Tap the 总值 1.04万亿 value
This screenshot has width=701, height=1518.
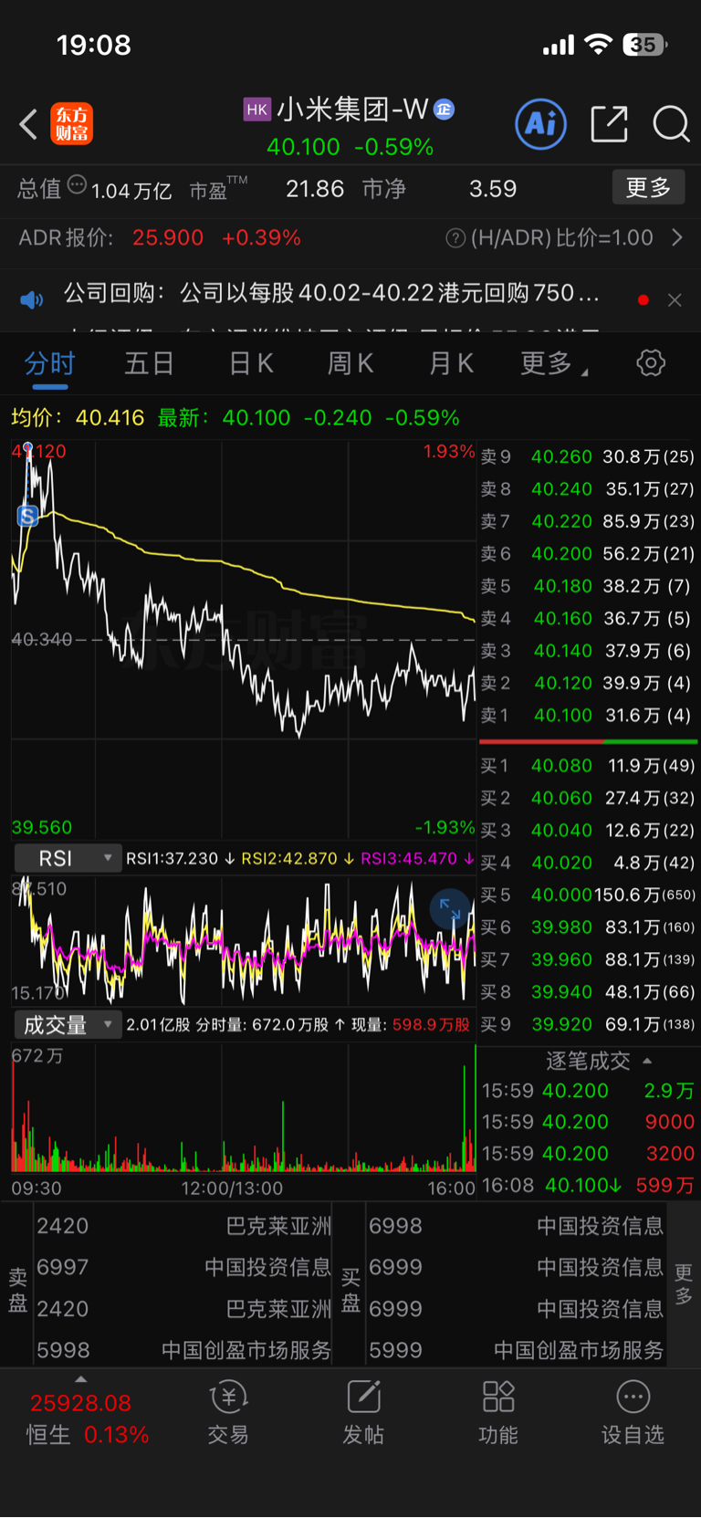[x=131, y=191]
